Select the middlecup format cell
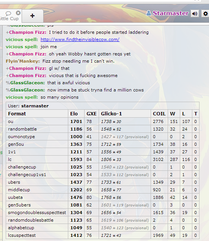Screen dimensions: 209x241 pyautogui.click(x=37, y=190)
